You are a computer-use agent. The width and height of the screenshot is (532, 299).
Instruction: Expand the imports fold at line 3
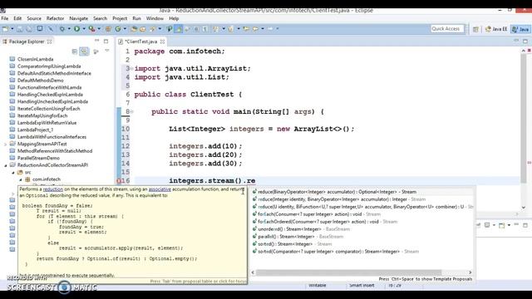[132, 68]
